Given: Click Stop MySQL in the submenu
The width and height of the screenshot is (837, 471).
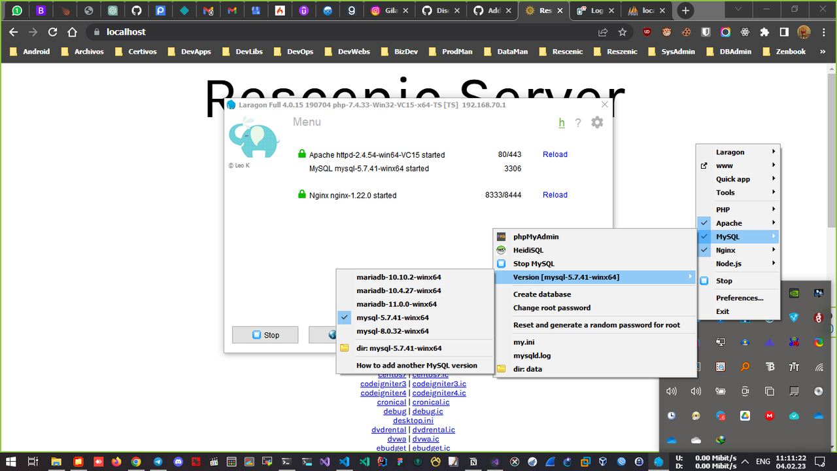Looking at the screenshot, I should [x=594, y=264].
